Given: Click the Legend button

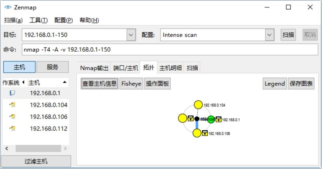Looking at the screenshot, I should [275, 84].
